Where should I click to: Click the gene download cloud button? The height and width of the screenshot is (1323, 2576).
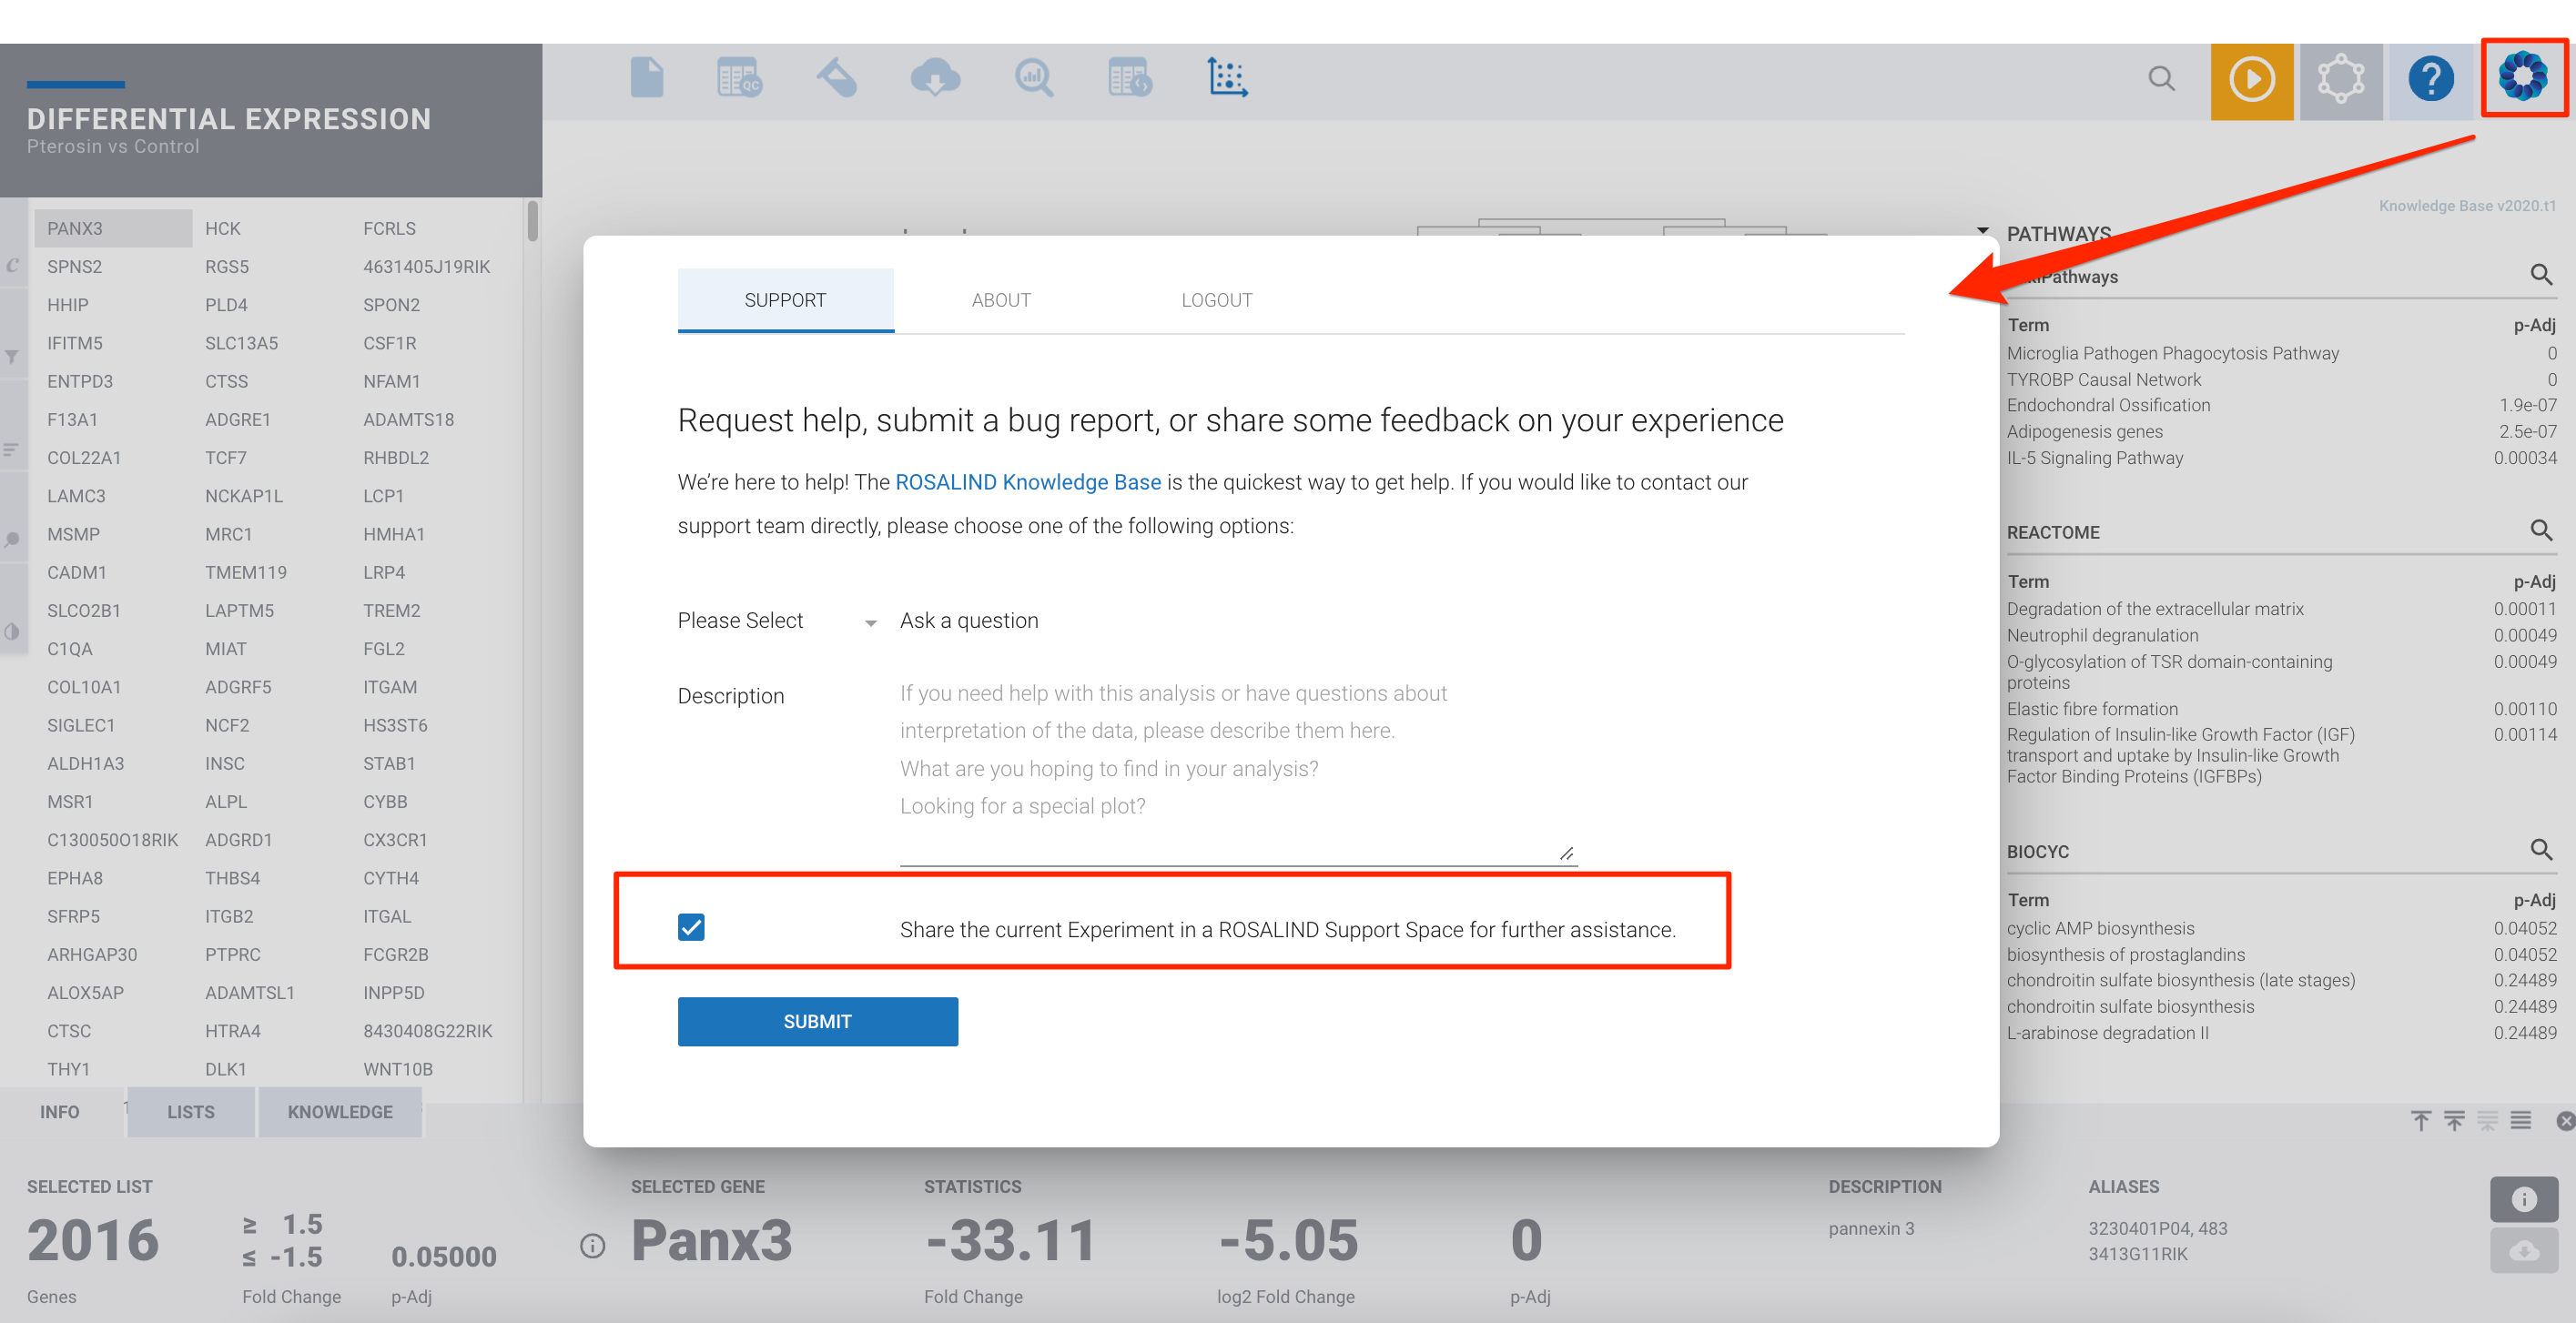2524,1251
